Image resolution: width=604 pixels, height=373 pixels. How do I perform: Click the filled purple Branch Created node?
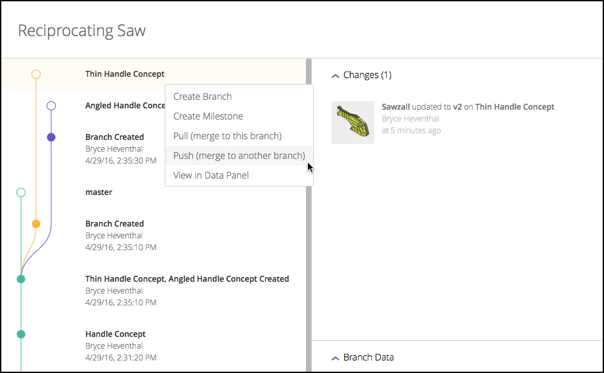point(51,137)
